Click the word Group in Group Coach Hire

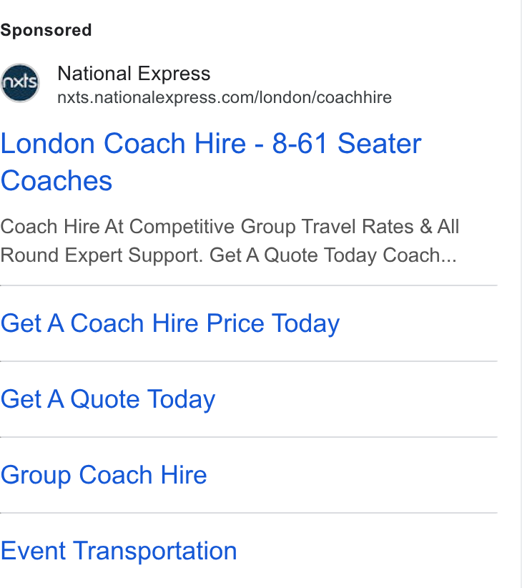click(36, 476)
